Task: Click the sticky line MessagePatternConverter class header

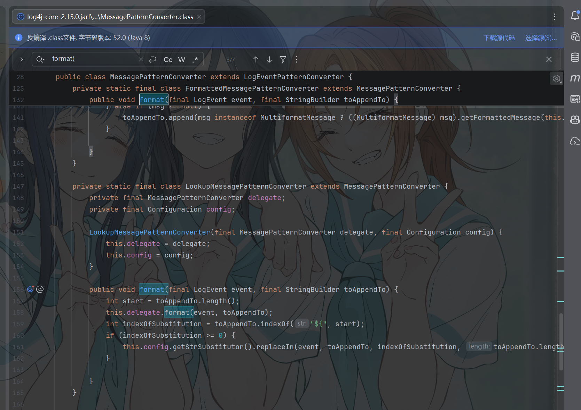Action: 204,77
